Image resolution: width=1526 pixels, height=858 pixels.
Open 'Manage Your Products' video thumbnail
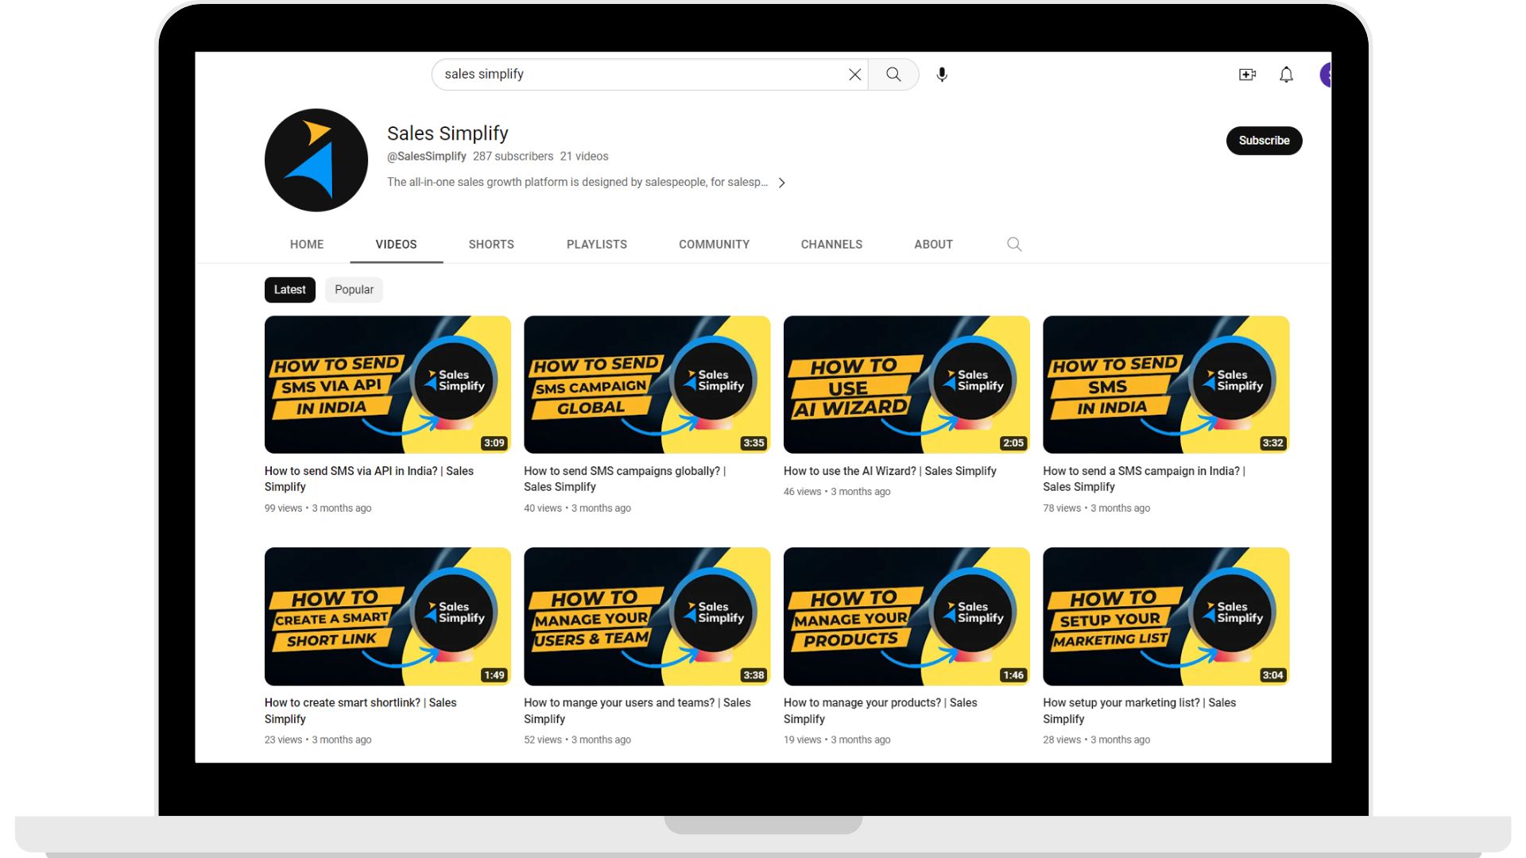click(906, 616)
